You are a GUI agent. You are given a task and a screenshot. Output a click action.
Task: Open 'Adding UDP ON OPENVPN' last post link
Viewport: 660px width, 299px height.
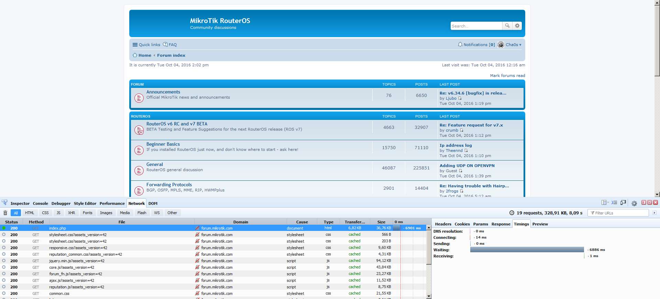point(467,166)
